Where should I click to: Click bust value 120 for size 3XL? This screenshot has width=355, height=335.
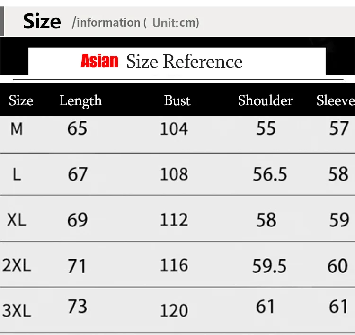[174, 310]
